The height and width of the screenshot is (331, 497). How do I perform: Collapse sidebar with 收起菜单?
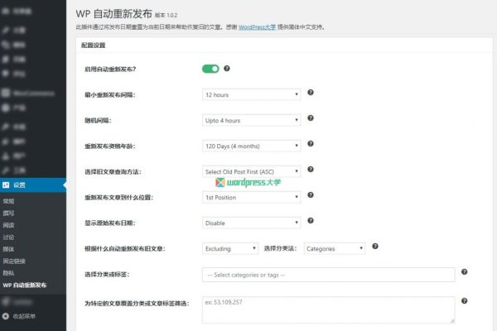pyautogui.click(x=23, y=314)
